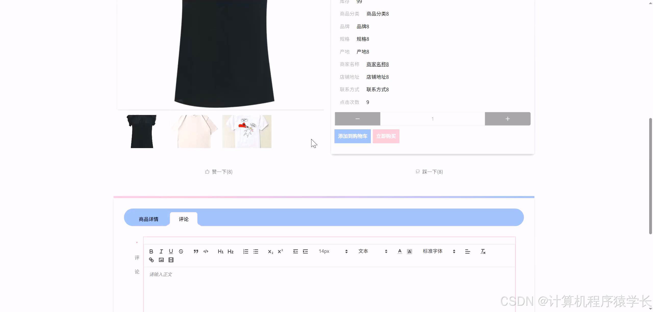This screenshot has height=312, width=653.
Task: Click the 添加到购物车 button
Action: [352, 136]
